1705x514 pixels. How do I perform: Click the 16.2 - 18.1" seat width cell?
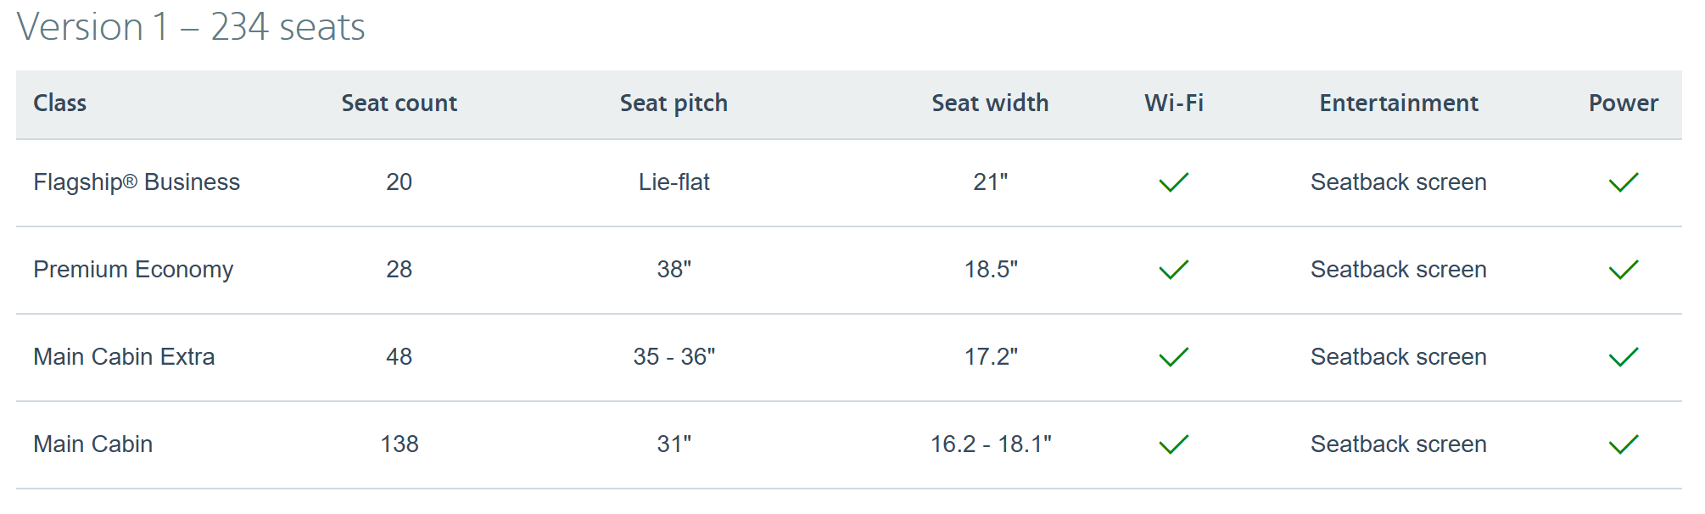tap(991, 444)
